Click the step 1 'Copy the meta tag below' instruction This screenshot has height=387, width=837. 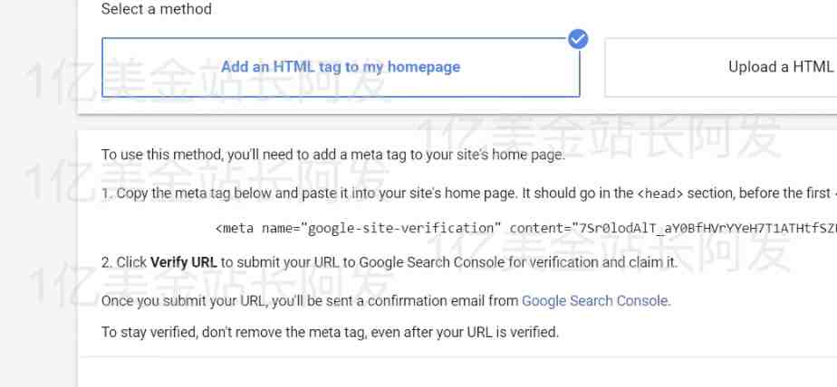click(469, 193)
